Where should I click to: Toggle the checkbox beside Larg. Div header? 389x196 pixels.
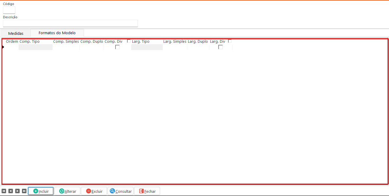230,41
